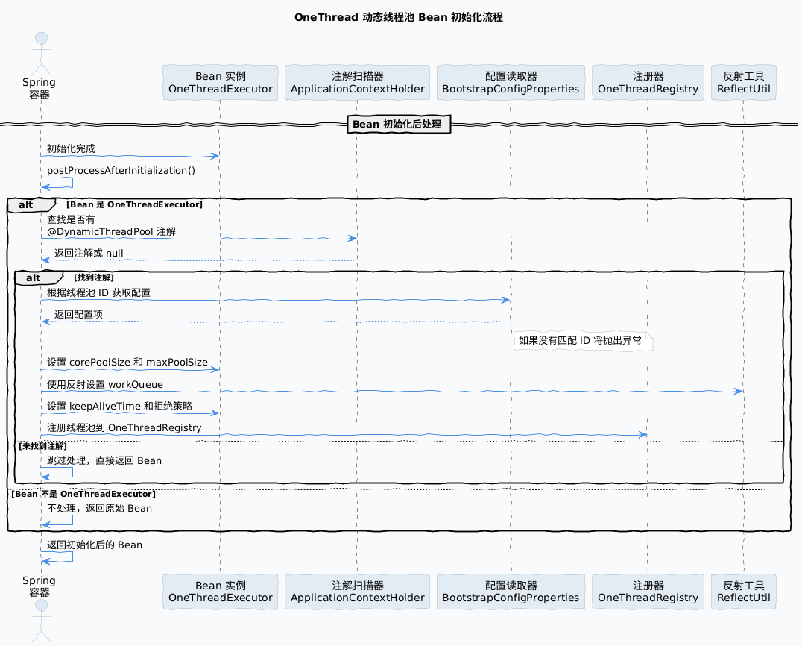
Task: Click the @DynamicThreadPool 注解 message text
Action: 112,232
